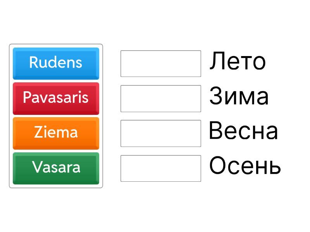Select the first tile in the word bank
Screen dimensions: 310x232
click(x=56, y=63)
